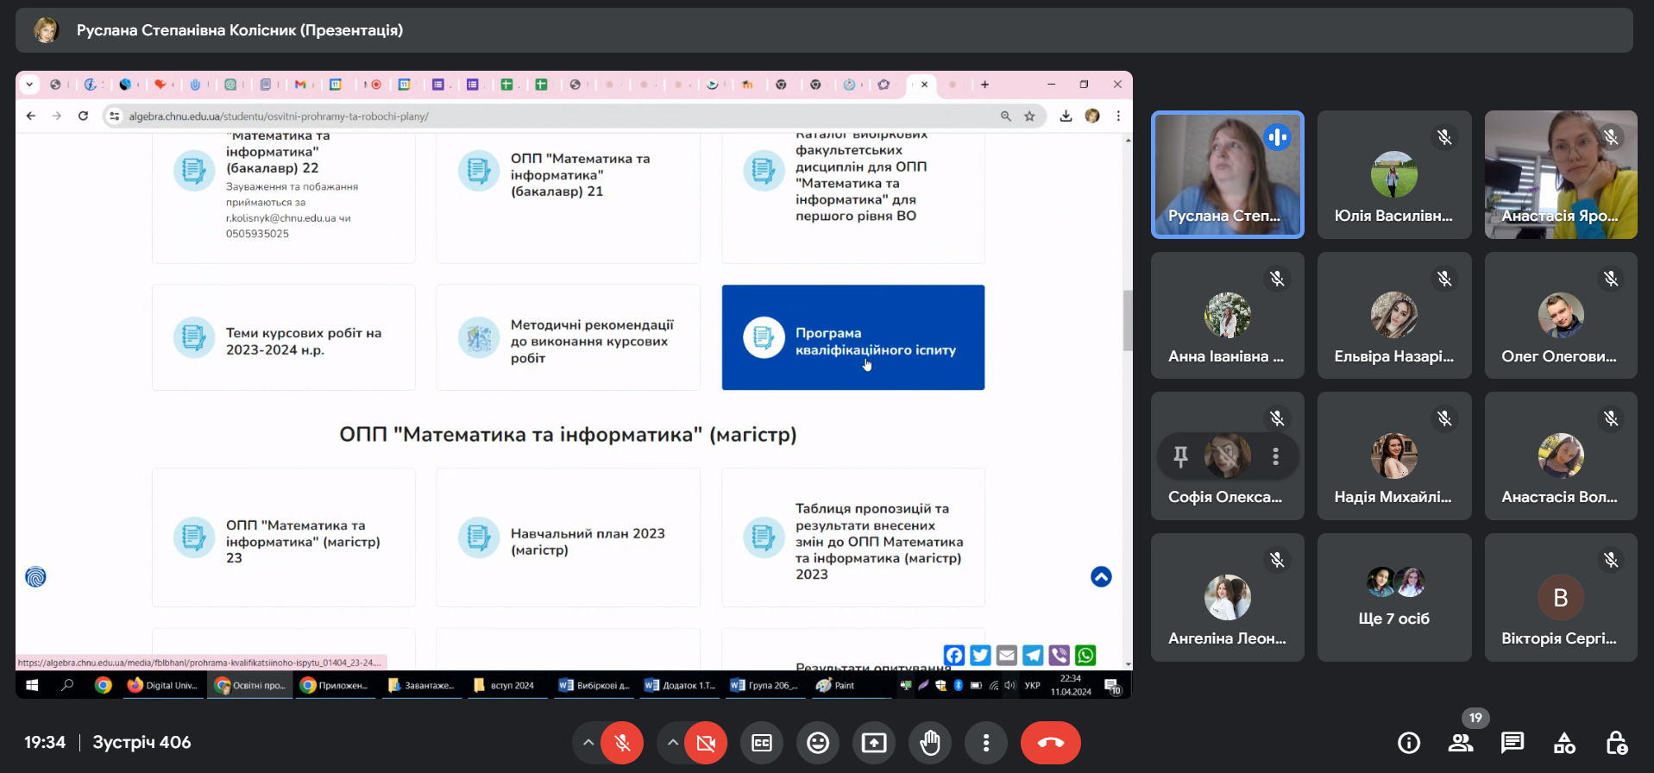
Task: Open 'Програма кваліфікаційного іспиту' card
Action: point(853,337)
